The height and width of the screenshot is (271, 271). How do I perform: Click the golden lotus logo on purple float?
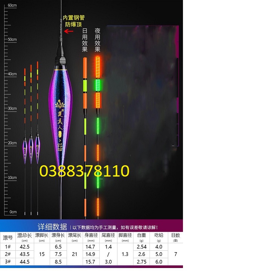[60, 104]
